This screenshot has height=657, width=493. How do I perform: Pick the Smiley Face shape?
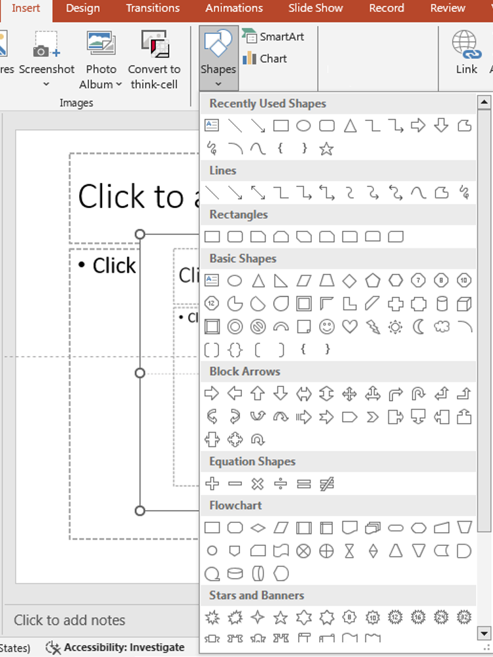(x=326, y=326)
